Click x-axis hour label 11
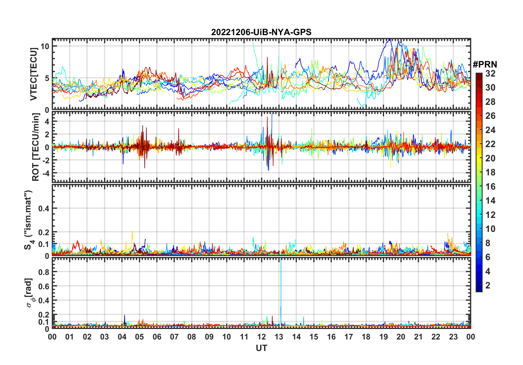523x365 pixels. click(244, 337)
